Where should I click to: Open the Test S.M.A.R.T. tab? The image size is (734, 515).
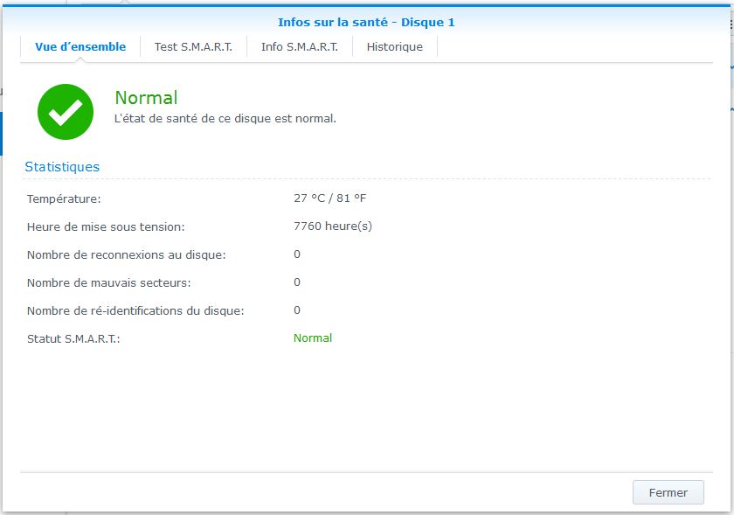click(x=193, y=47)
